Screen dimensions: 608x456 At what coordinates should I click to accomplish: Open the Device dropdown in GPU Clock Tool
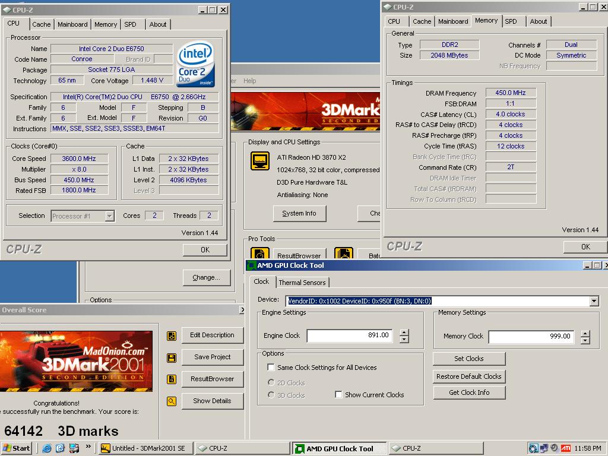[x=594, y=301]
